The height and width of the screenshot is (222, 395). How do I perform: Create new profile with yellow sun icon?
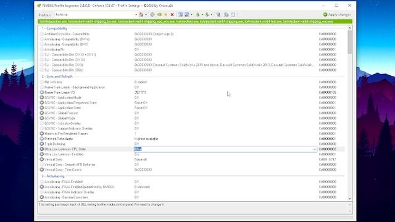165,15
